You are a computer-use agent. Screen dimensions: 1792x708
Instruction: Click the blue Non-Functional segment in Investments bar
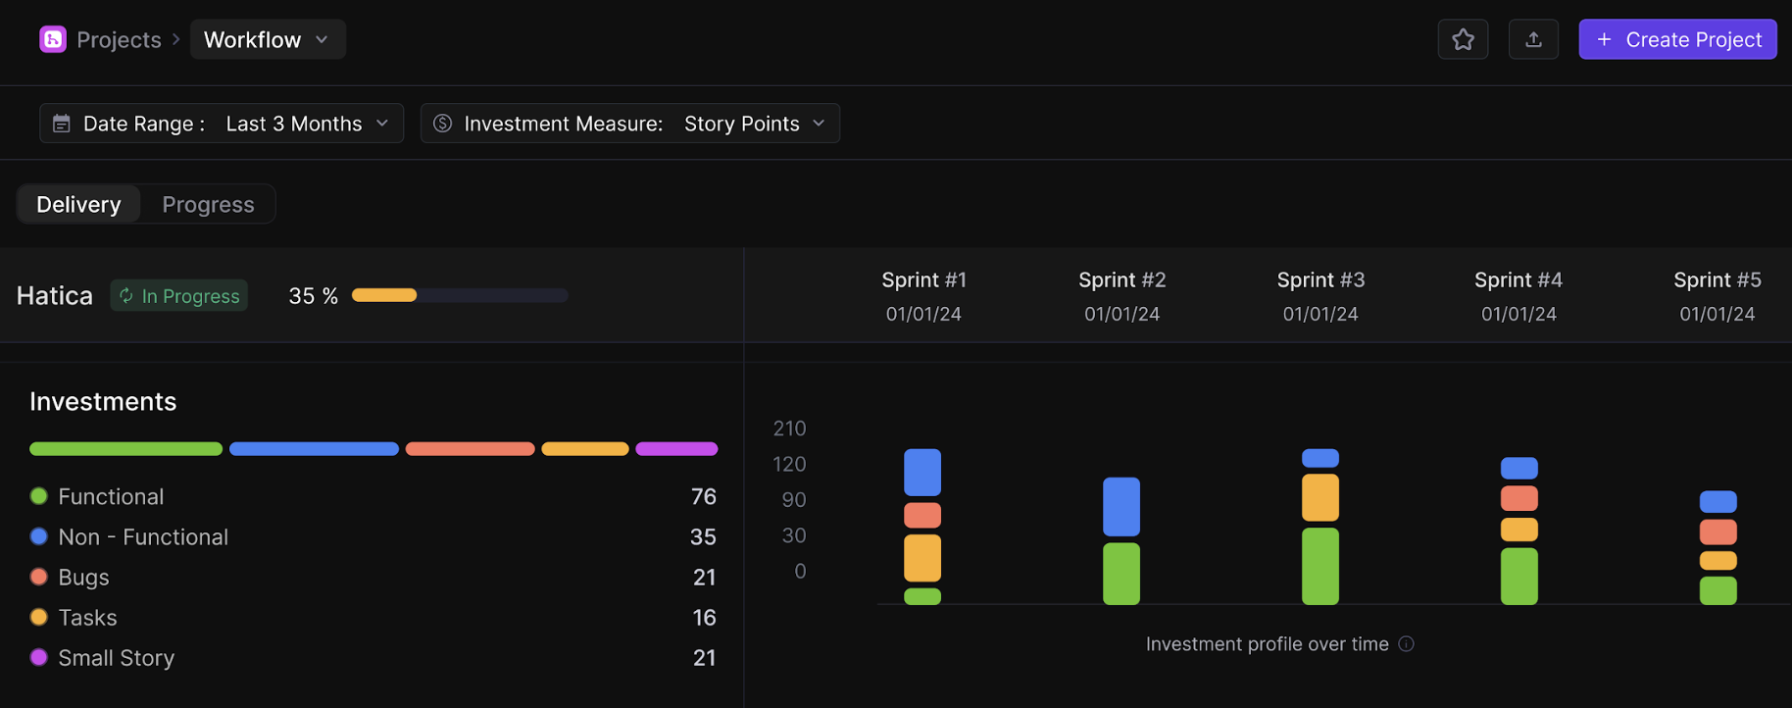pyautogui.click(x=314, y=449)
